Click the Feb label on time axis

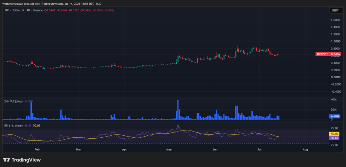(37, 149)
